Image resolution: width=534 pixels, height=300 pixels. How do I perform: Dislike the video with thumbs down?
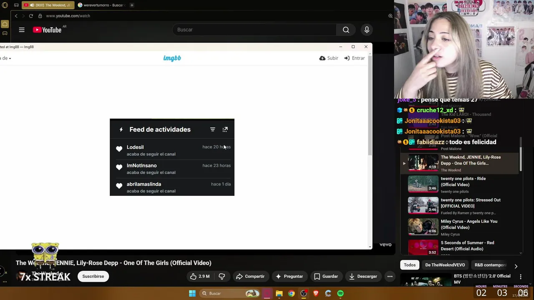[x=222, y=276]
